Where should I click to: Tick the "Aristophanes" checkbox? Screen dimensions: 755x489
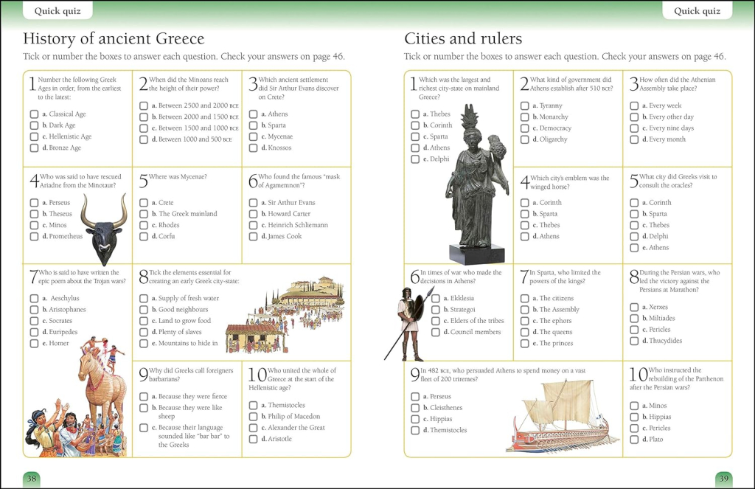click(34, 310)
